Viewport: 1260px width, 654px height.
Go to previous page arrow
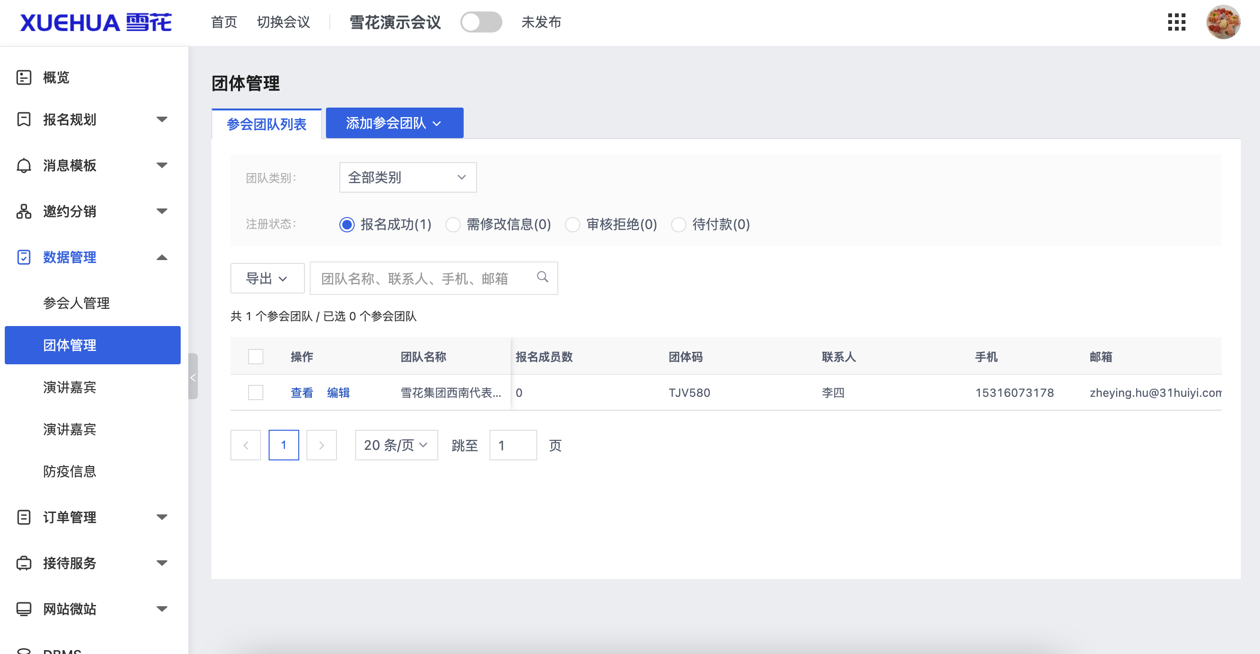point(246,445)
